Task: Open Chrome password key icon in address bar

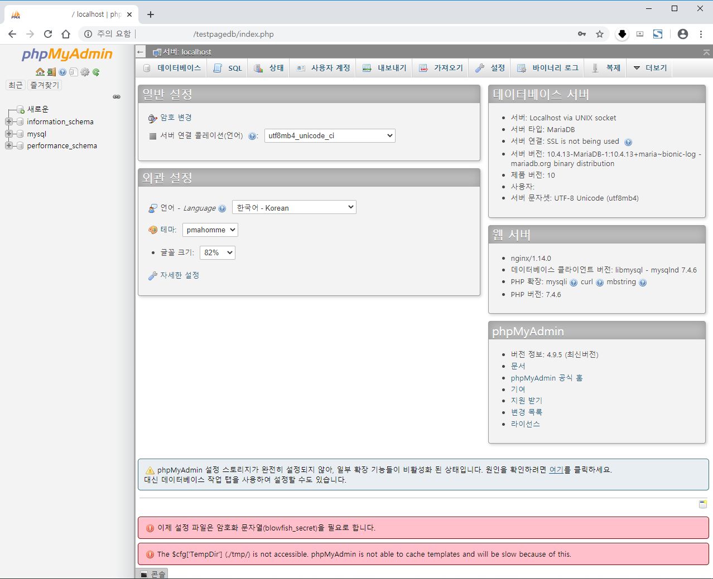Action: click(x=582, y=34)
